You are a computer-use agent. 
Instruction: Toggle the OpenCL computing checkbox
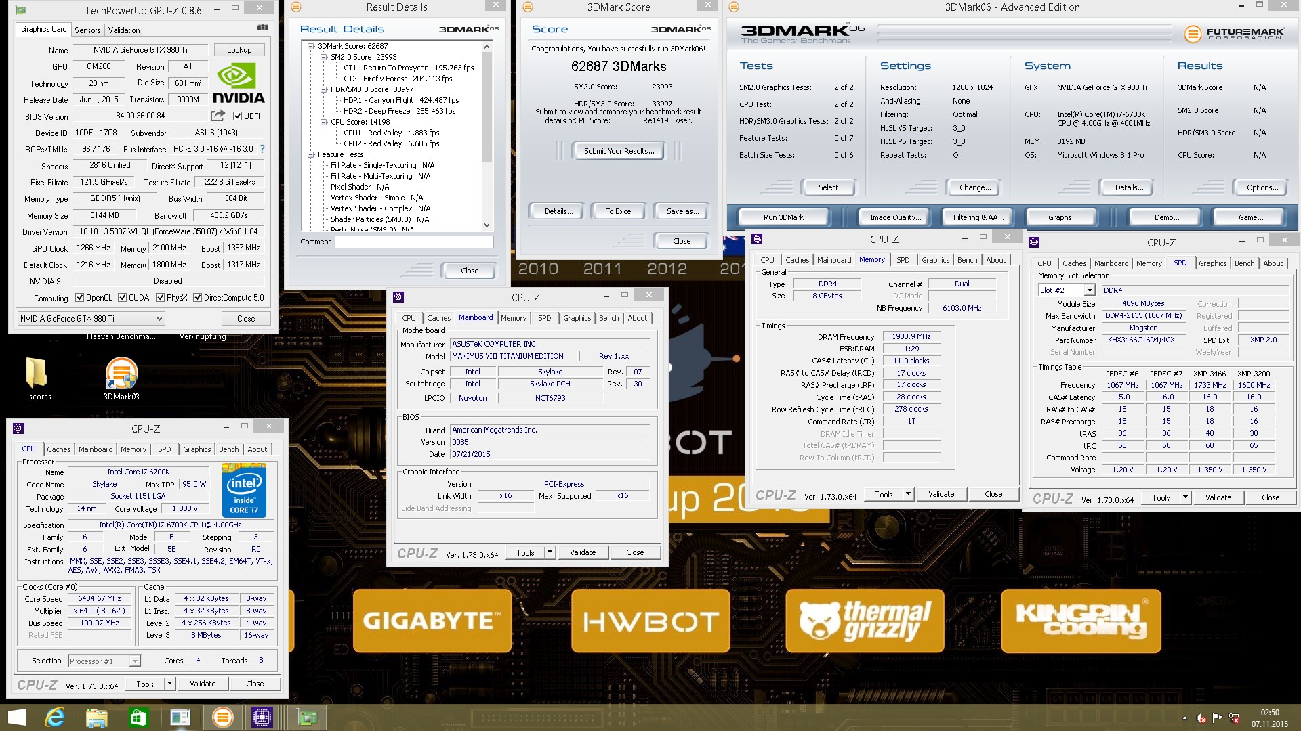click(x=80, y=298)
